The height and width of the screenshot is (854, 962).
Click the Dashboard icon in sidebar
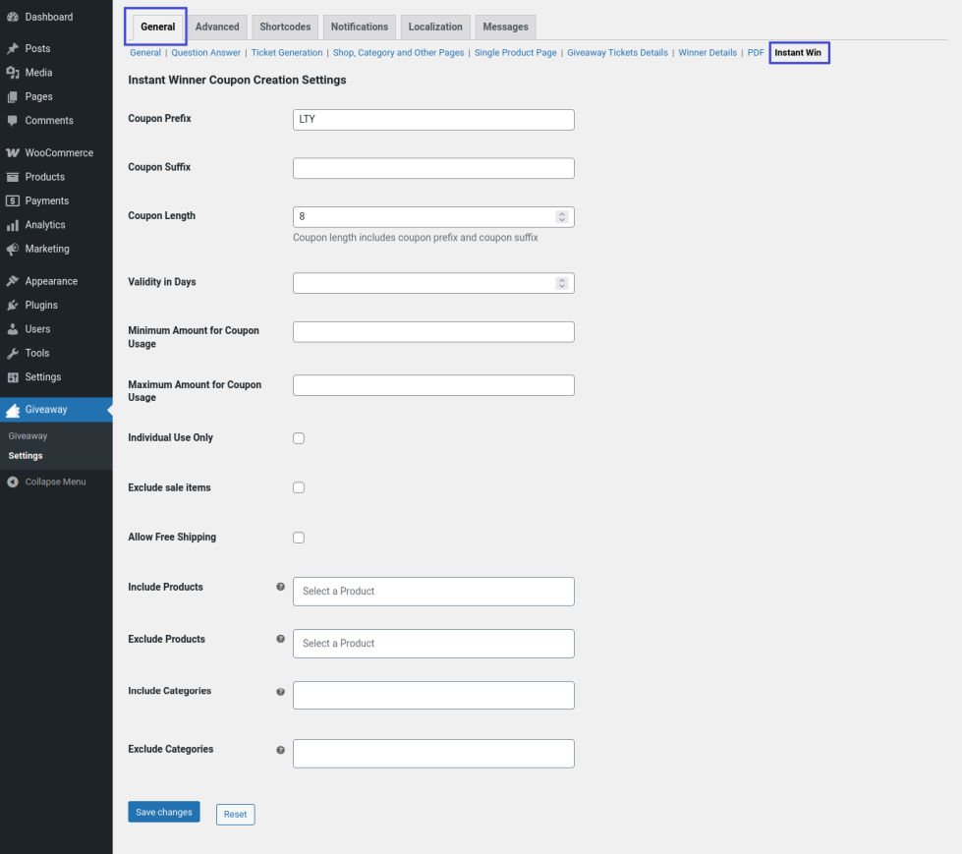12,17
